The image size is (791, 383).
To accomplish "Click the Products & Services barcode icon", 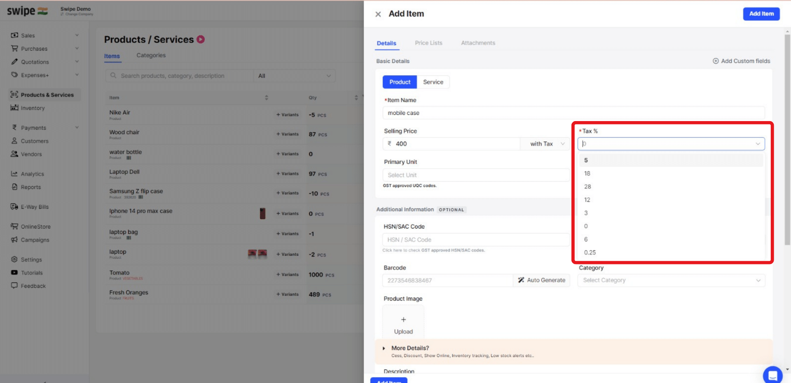I will tap(14, 95).
